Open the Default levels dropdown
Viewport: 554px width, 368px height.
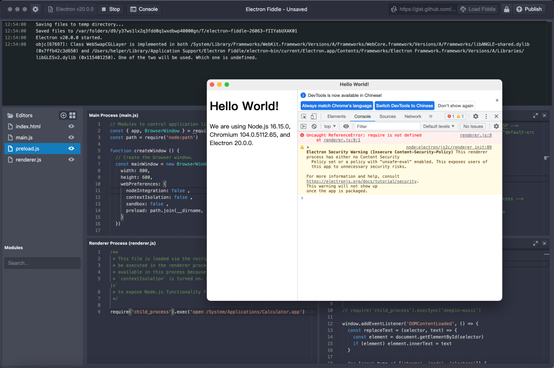pyautogui.click(x=439, y=127)
